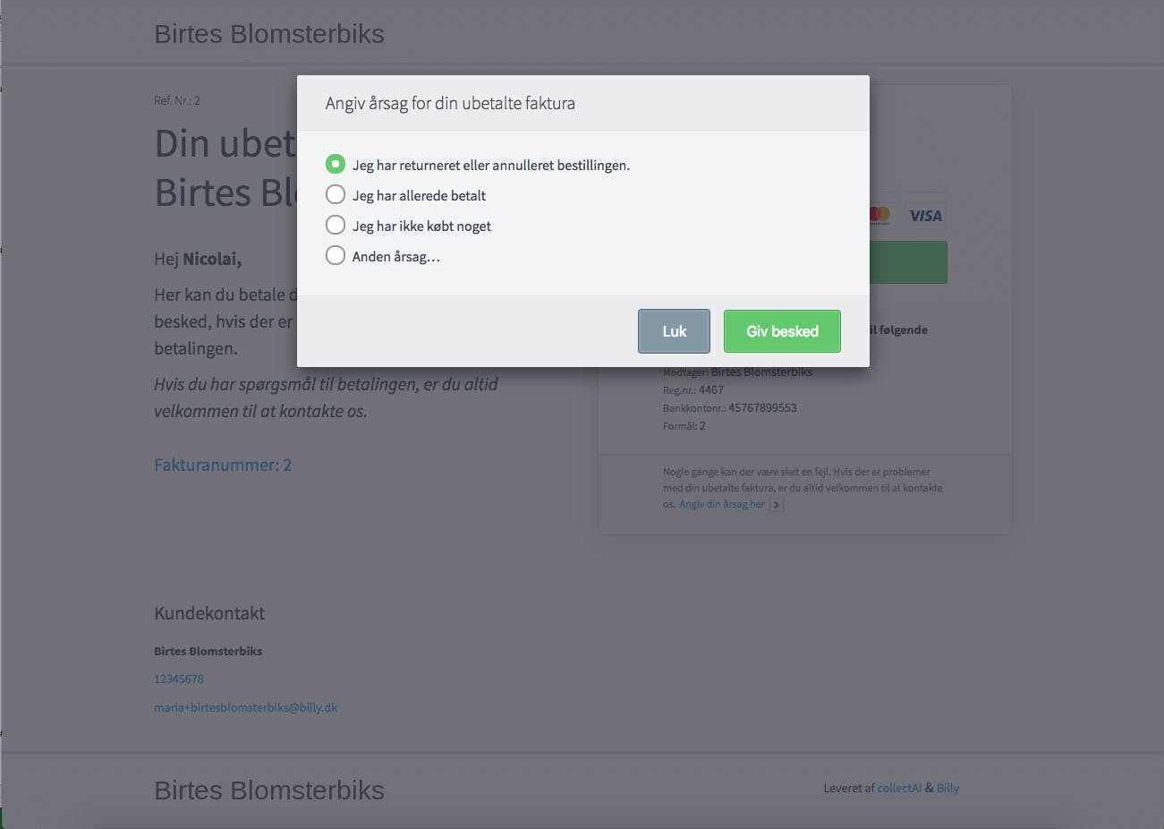Viewport: 1164px width, 829px height.
Task: Open the collectAI link in footer
Action: [899, 788]
